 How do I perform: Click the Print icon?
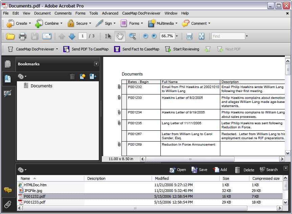click(x=22, y=36)
